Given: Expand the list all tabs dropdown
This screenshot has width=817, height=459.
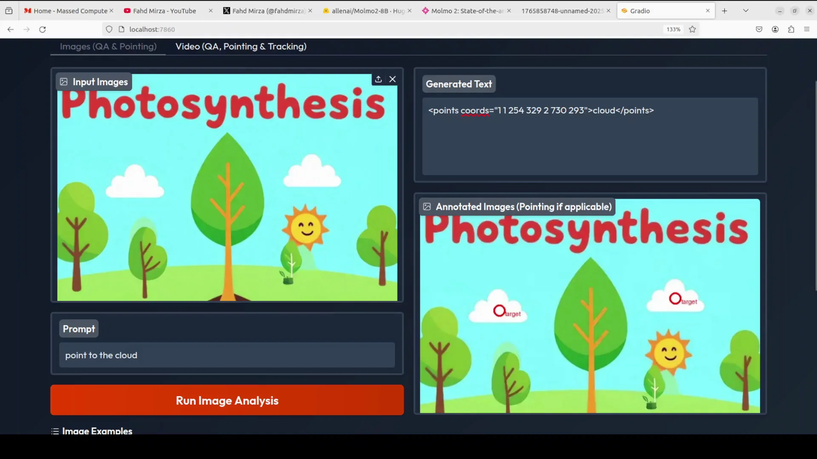Looking at the screenshot, I should 746,11.
